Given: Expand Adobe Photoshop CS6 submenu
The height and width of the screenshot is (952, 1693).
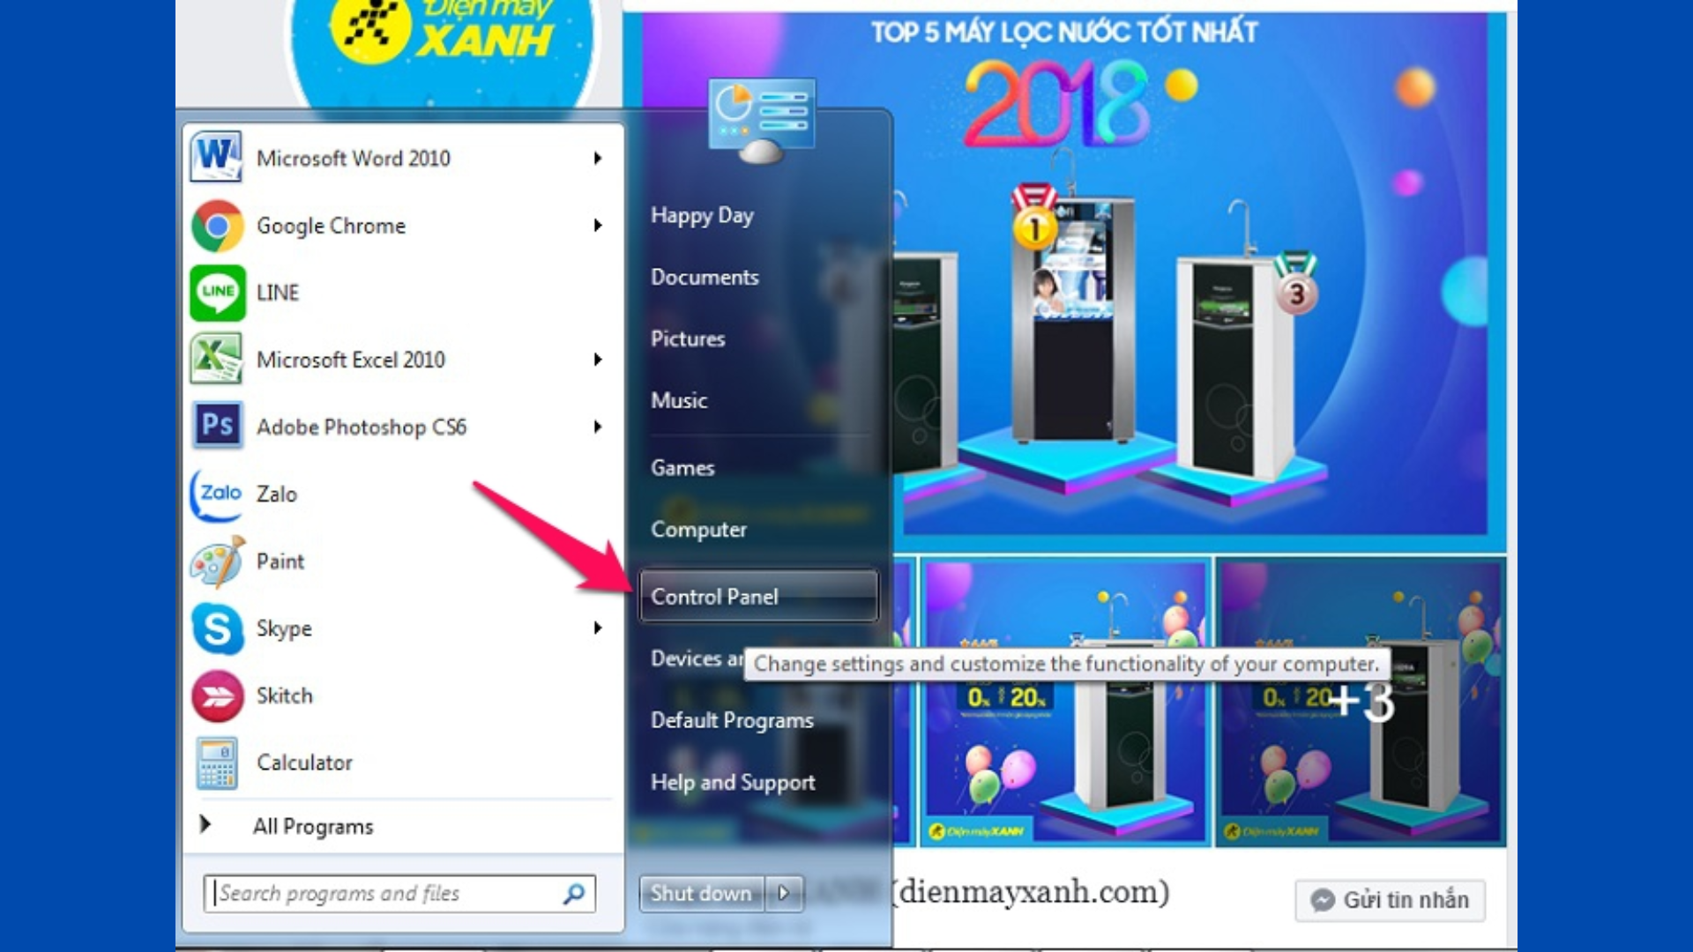Looking at the screenshot, I should click(x=600, y=427).
